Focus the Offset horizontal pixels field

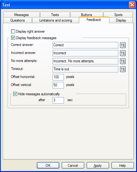pos(58,77)
